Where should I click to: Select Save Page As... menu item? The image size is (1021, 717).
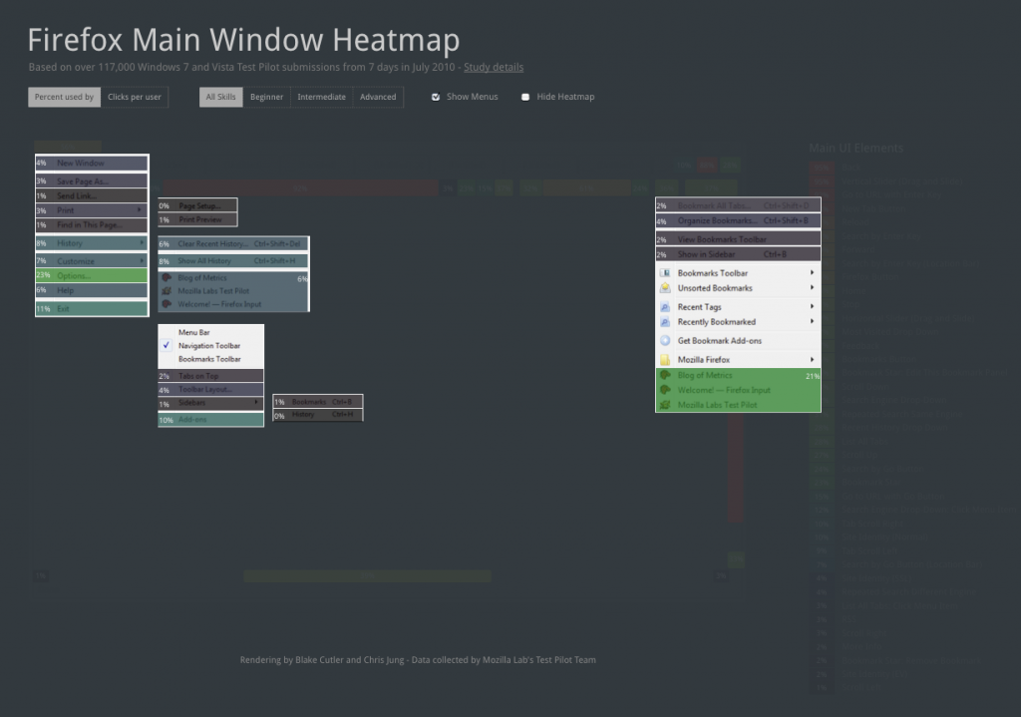(92, 181)
